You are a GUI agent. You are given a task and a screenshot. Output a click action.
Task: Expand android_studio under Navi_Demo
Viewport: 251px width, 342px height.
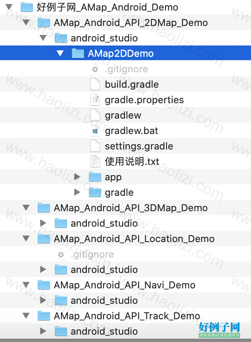43,300
